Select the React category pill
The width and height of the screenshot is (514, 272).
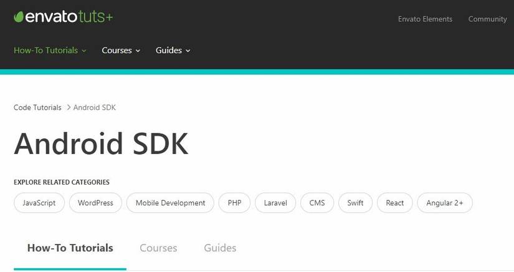(x=394, y=203)
